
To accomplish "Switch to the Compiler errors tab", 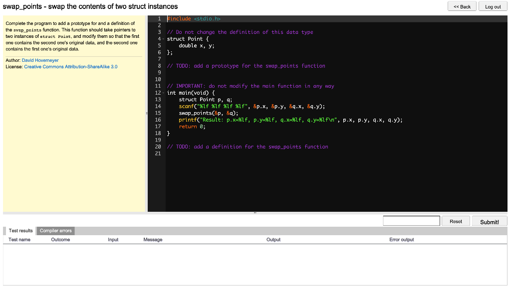I will [x=55, y=231].
